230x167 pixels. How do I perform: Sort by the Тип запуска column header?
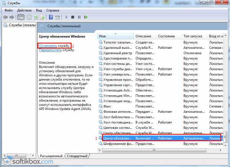pos(195,36)
